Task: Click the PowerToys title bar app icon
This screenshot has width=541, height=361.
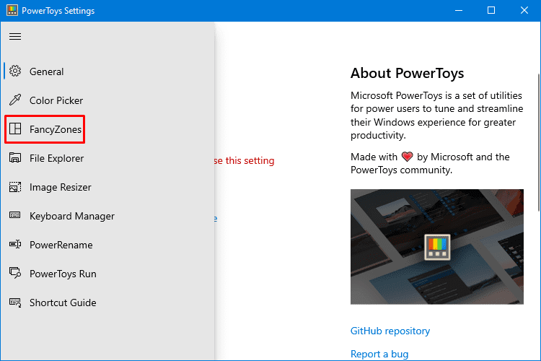Action: pos(12,10)
